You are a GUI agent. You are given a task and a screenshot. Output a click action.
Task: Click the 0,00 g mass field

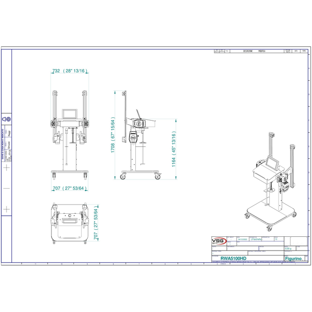[288, 249]
